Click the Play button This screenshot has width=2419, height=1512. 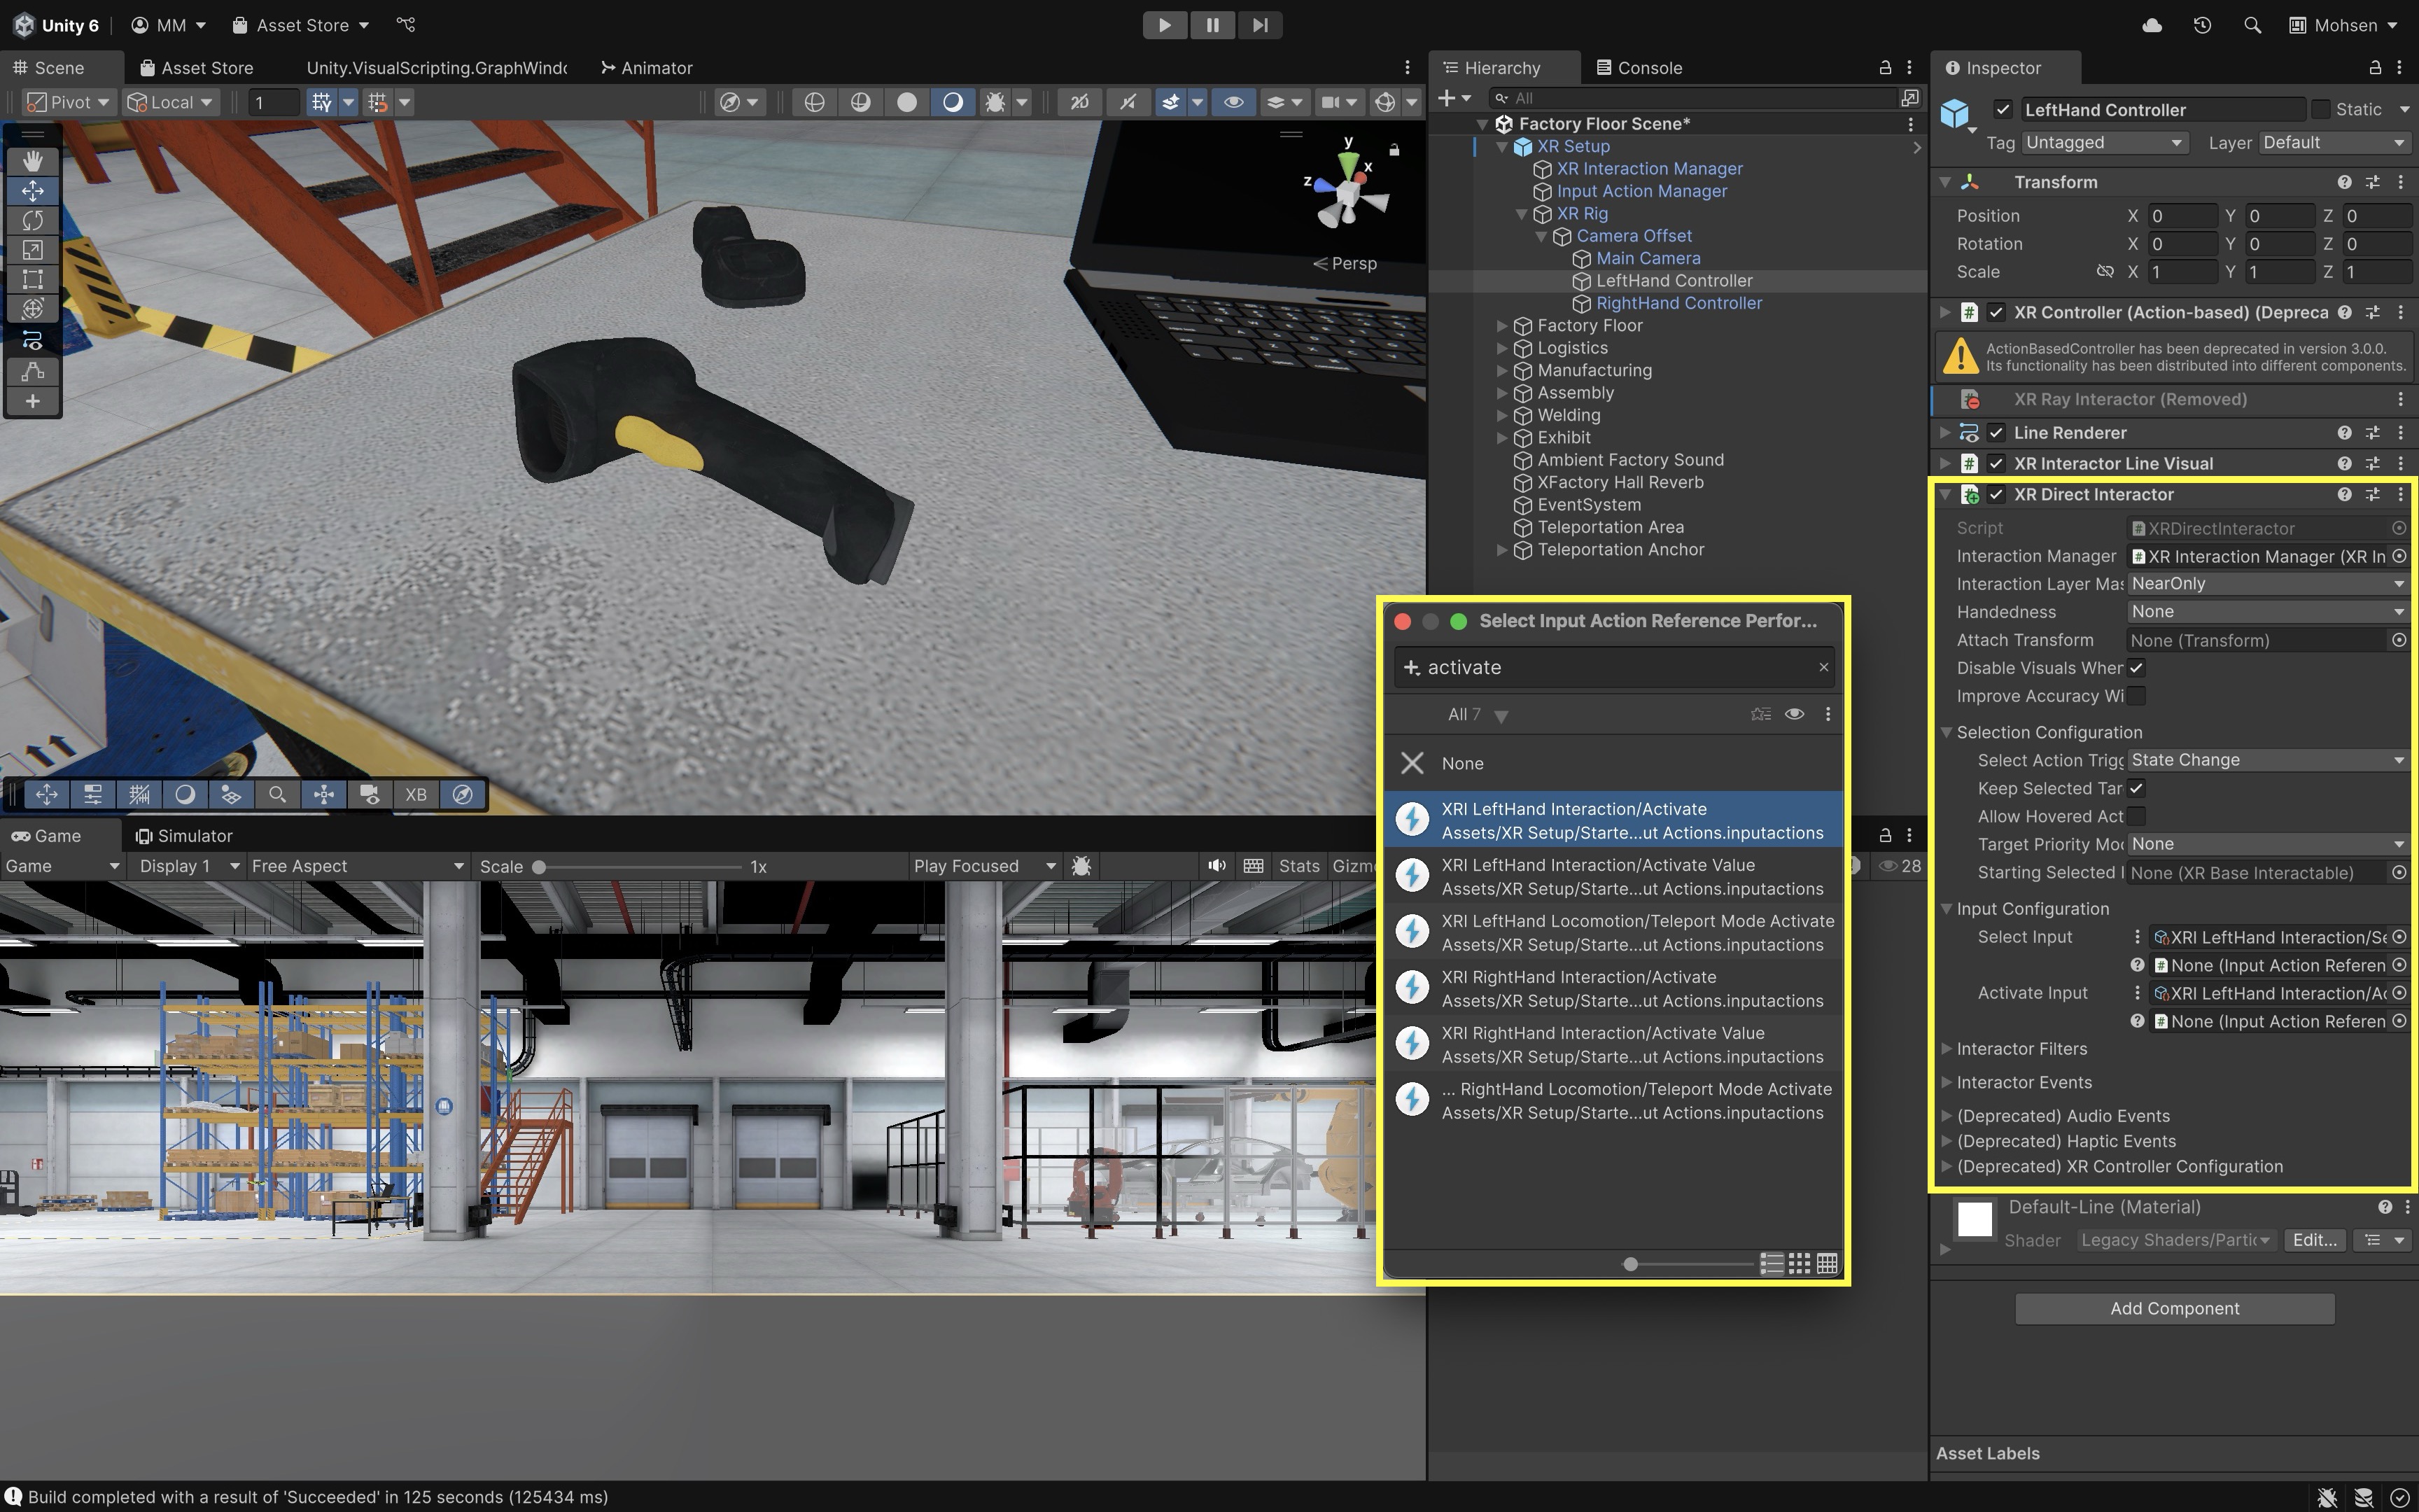[x=1165, y=25]
